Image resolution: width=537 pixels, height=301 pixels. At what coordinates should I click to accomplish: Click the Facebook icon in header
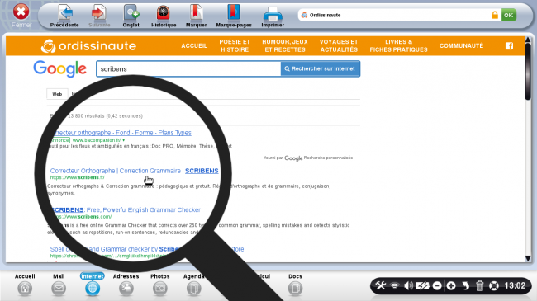point(509,46)
